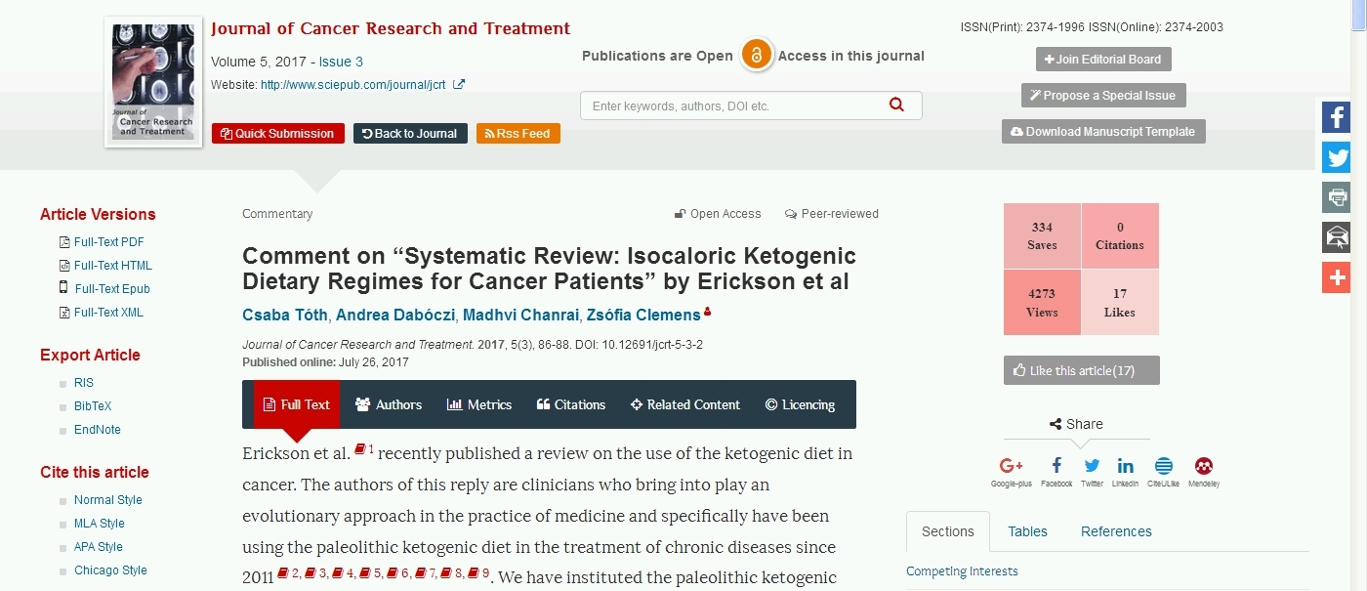This screenshot has width=1367, height=591.
Task: Select the References tab in sidebar
Action: [1115, 531]
